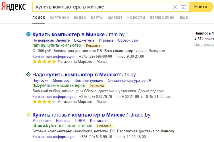The image size is (214, 142).
Task: Click the Найти search button
Action: click(x=201, y=7)
